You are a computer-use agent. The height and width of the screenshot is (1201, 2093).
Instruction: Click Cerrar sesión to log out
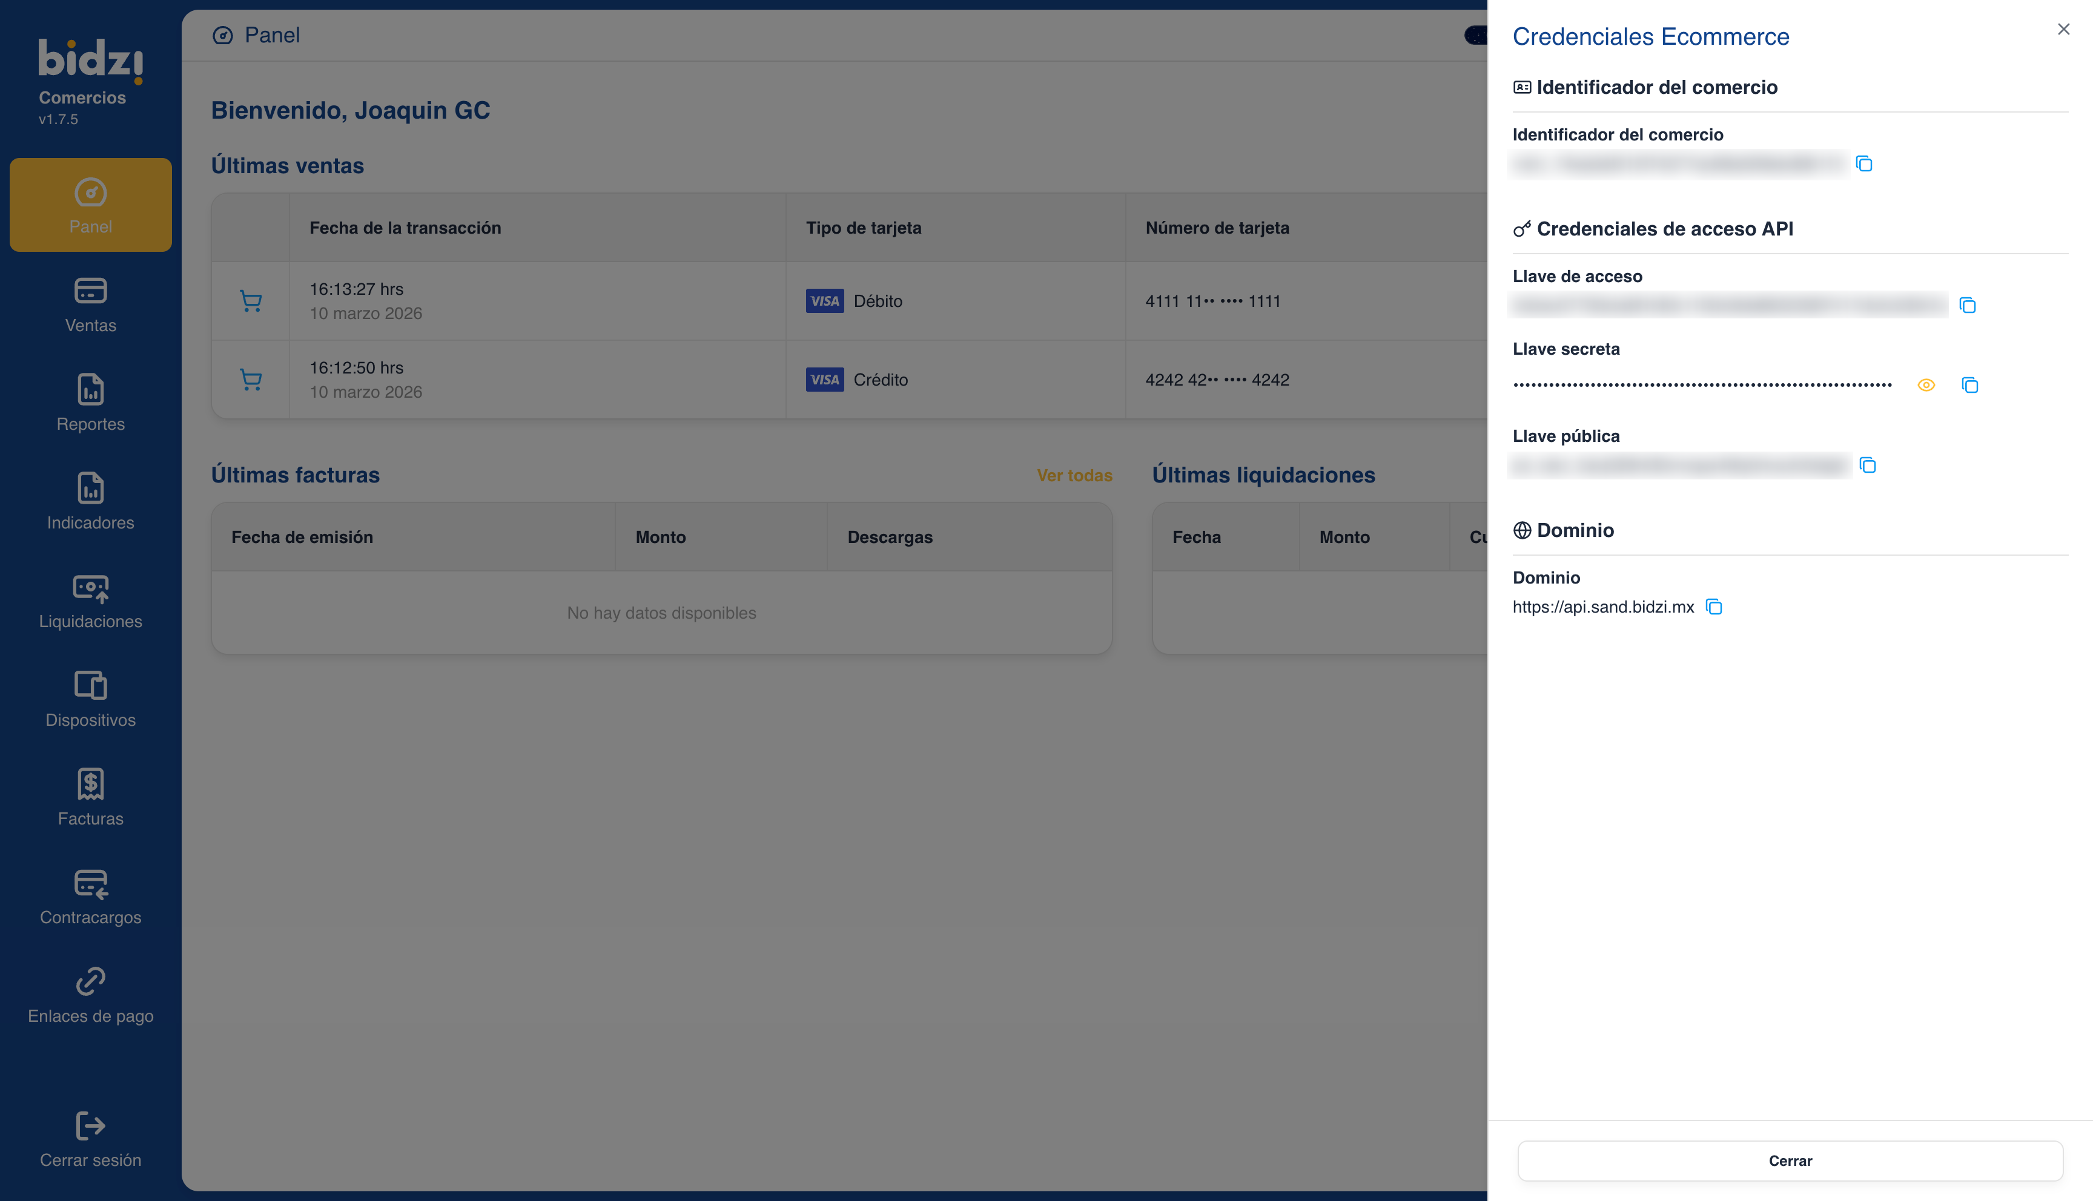point(91,1140)
